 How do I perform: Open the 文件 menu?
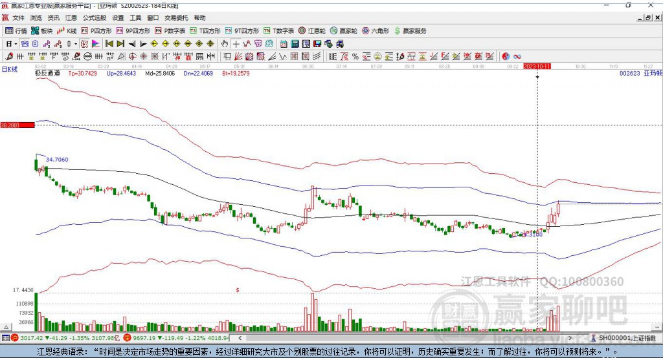[18, 17]
